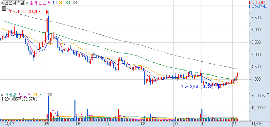Toggle the small square before 한온시스템

[2, 3]
